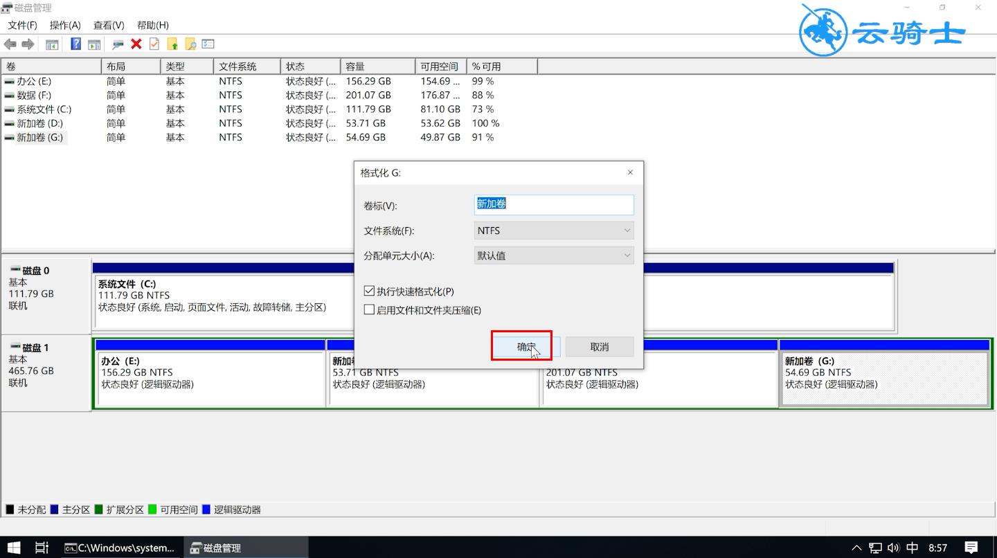Toggle the console tree pane icon
Viewport: 997px width, 558px height.
pos(51,44)
